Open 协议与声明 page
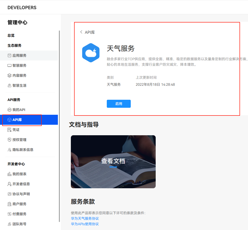Viewport: 248px width, 230px height. pyautogui.click(x=29, y=194)
